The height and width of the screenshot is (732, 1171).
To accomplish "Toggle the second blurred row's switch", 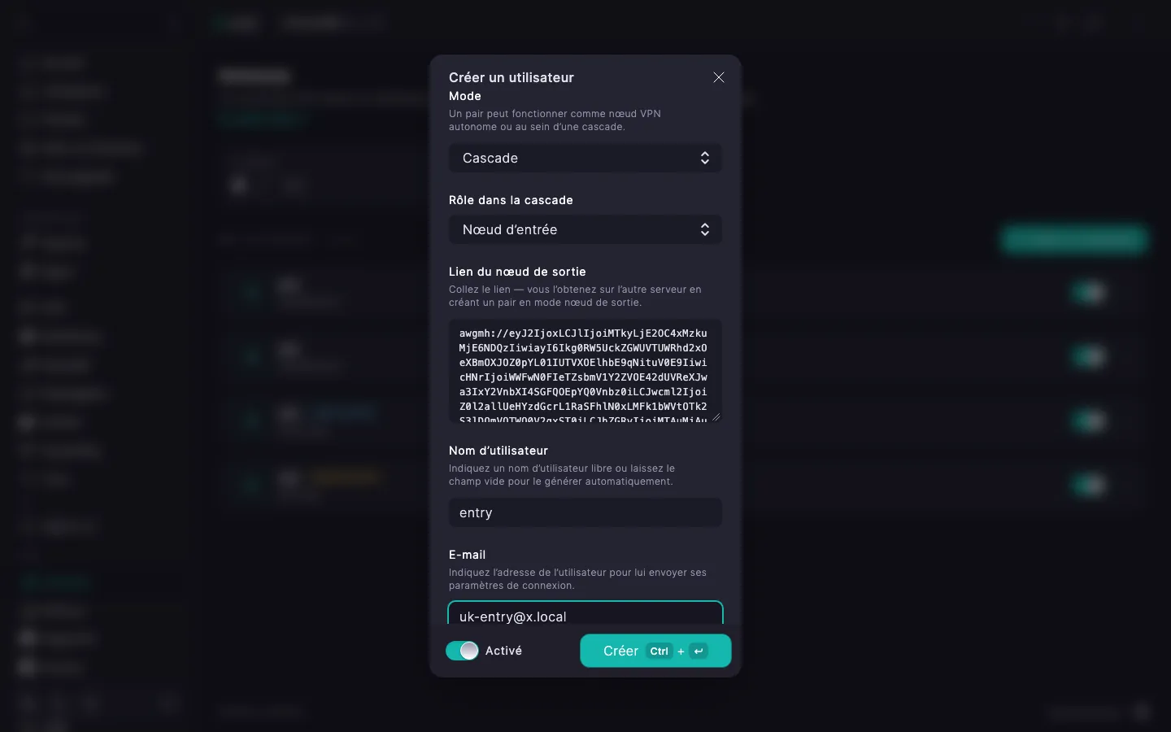I will (1090, 355).
